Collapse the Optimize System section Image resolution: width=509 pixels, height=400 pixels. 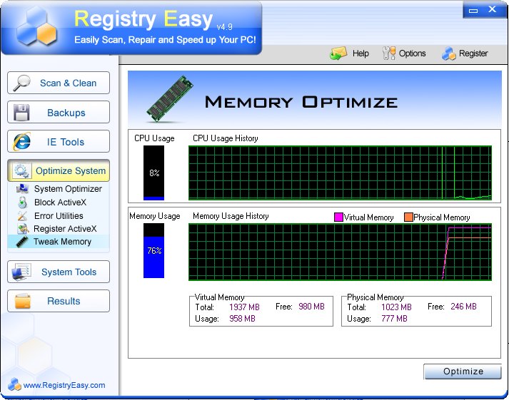click(x=59, y=170)
